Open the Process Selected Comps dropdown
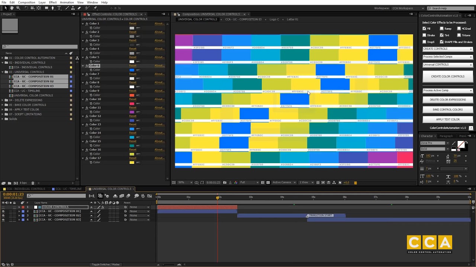This screenshot has width=476, height=267. pos(448,57)
